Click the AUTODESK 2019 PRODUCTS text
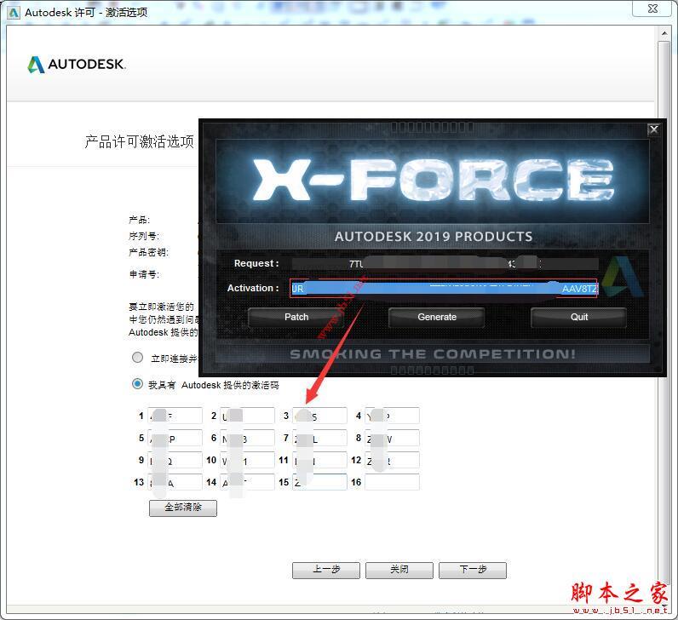The image size is (678, 620). pyautogui.click(x=434, y=237)
